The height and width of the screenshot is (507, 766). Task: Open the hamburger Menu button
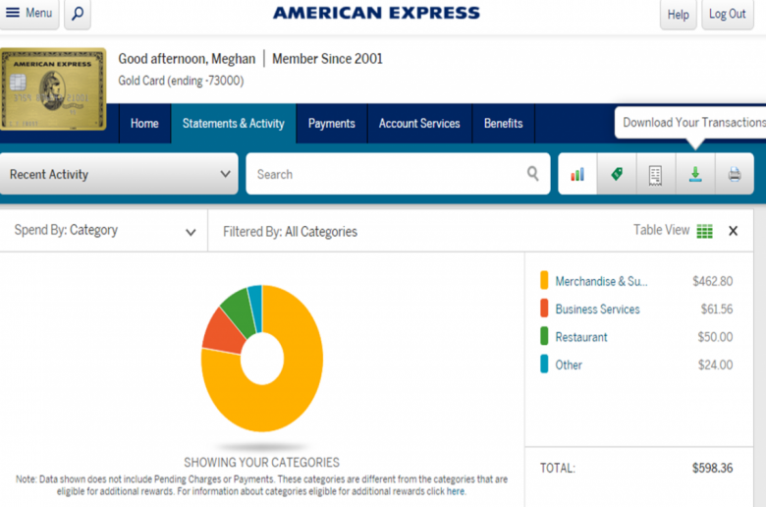[29, 13]
